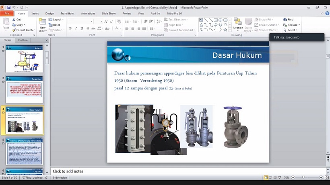Increase list indent level
330x185 pixels.
pos(151,21)
